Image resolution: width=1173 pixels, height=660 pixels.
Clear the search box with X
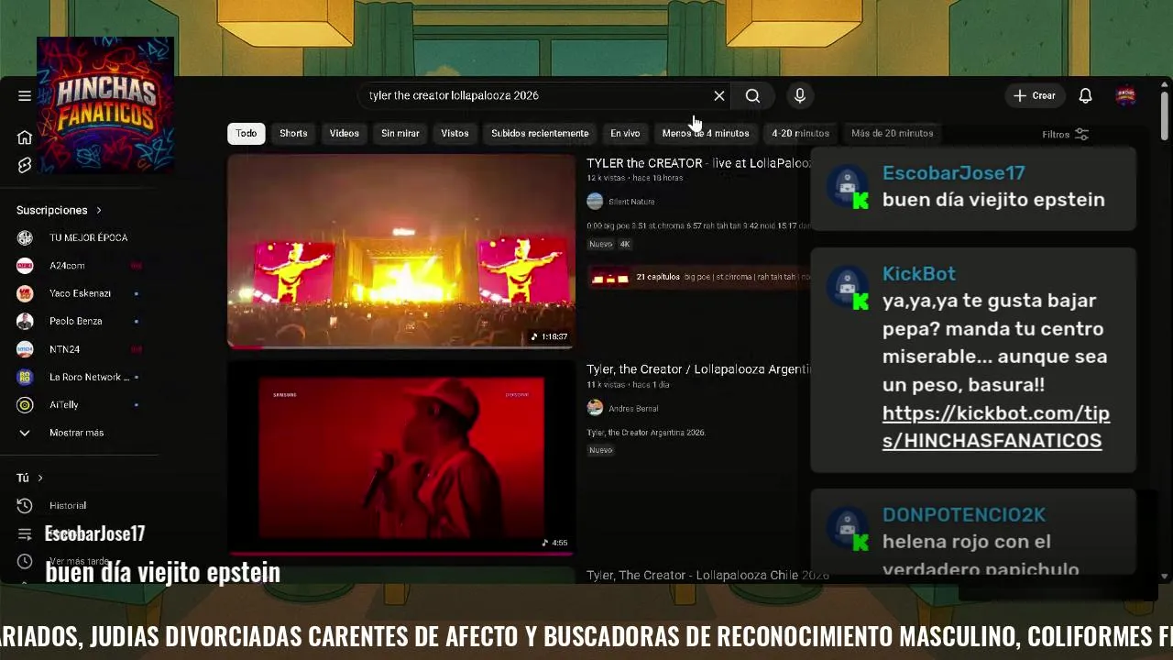(x=719, y=95)
